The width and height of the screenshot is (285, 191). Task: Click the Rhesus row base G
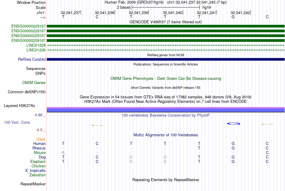233,148
